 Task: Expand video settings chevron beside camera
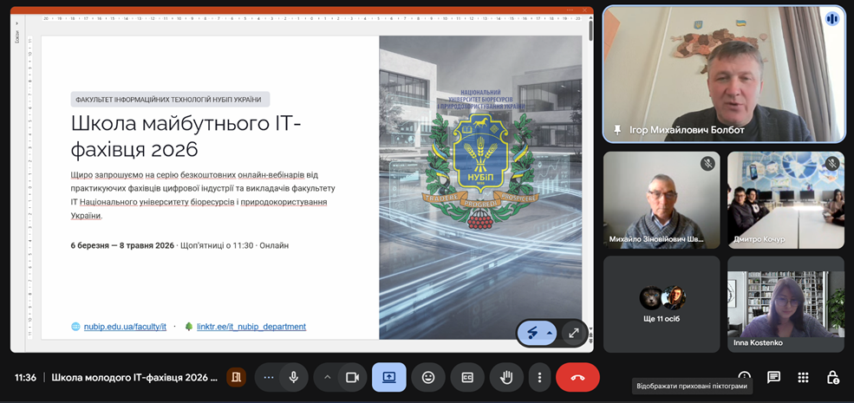[x=328, y=377]
